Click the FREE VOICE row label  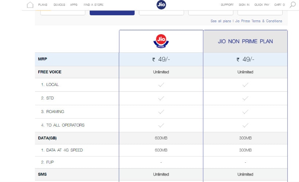pos(50,72)
